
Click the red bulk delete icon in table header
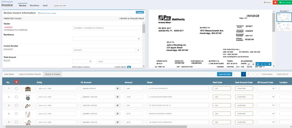coord(16,82)
